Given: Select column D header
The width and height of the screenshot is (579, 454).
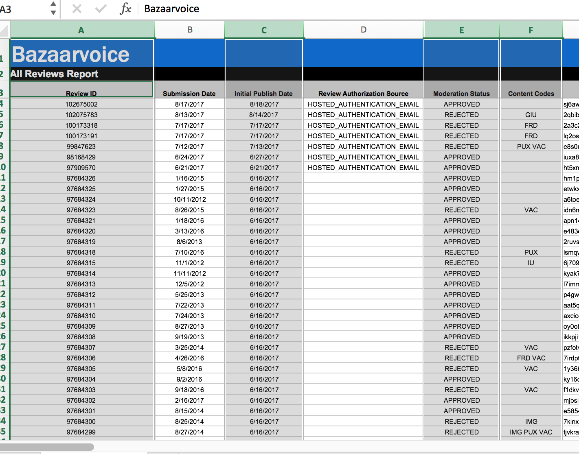Looking at the screenshot, I should point(363,30).
